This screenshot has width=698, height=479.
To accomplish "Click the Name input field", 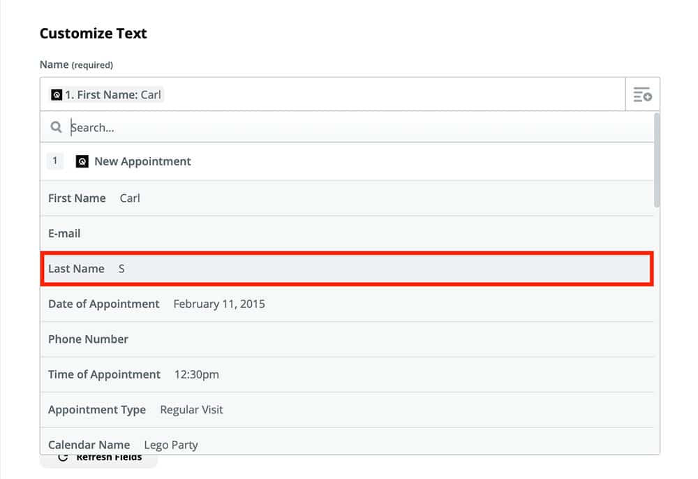I will (x=391, y=94).
